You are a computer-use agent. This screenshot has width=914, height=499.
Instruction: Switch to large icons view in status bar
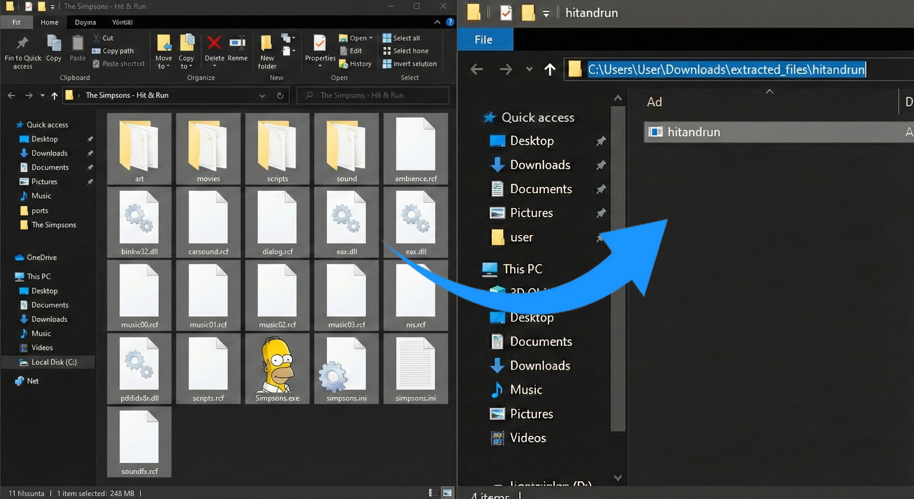tap(447, 493)
